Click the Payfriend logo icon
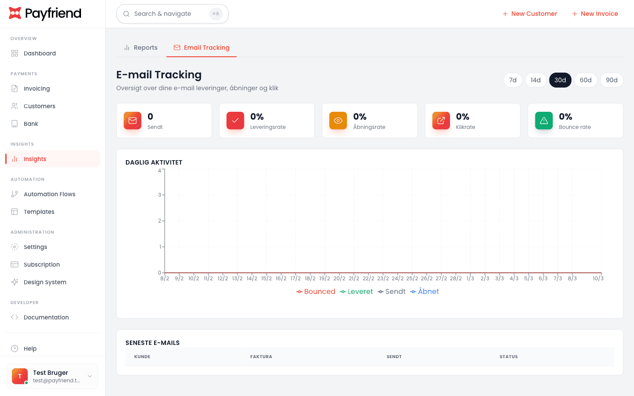Image resolution: width=634 pixels, height=396 pixels. coord(15,14)
